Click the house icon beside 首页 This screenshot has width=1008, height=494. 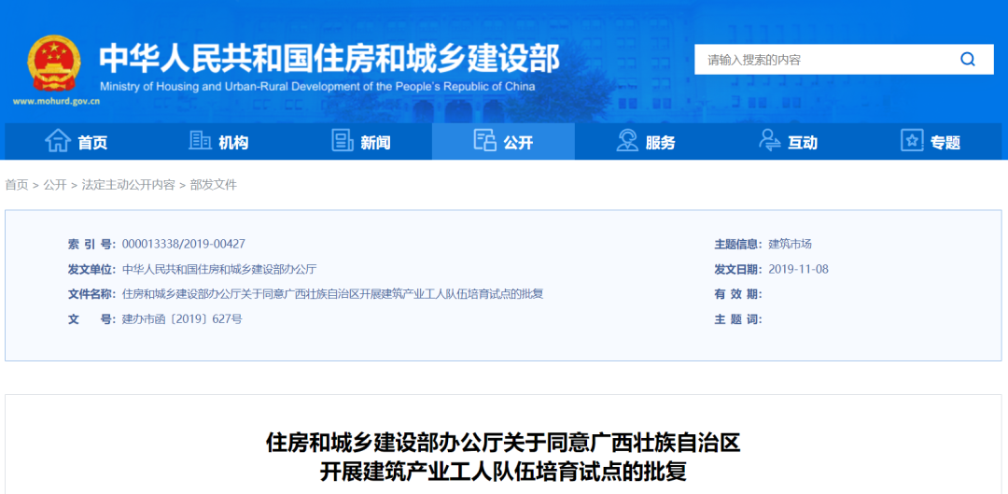tap(58, 141)
